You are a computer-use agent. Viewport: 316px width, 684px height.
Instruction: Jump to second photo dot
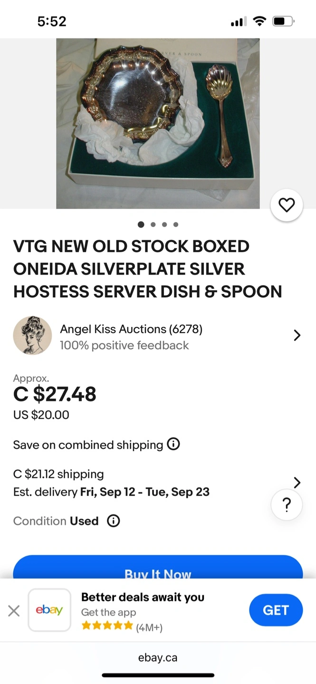coord(153,225)
